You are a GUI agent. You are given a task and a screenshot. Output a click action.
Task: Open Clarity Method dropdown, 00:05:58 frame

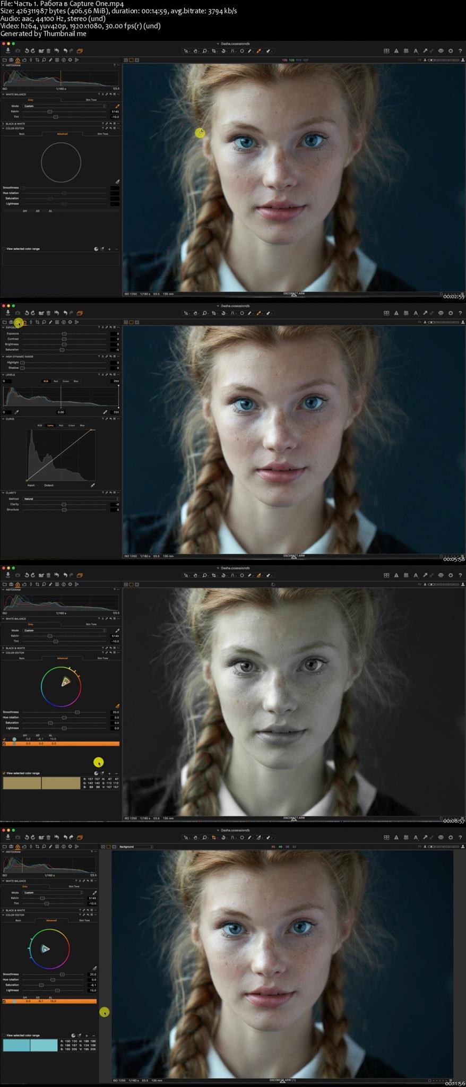click(71, 499)
